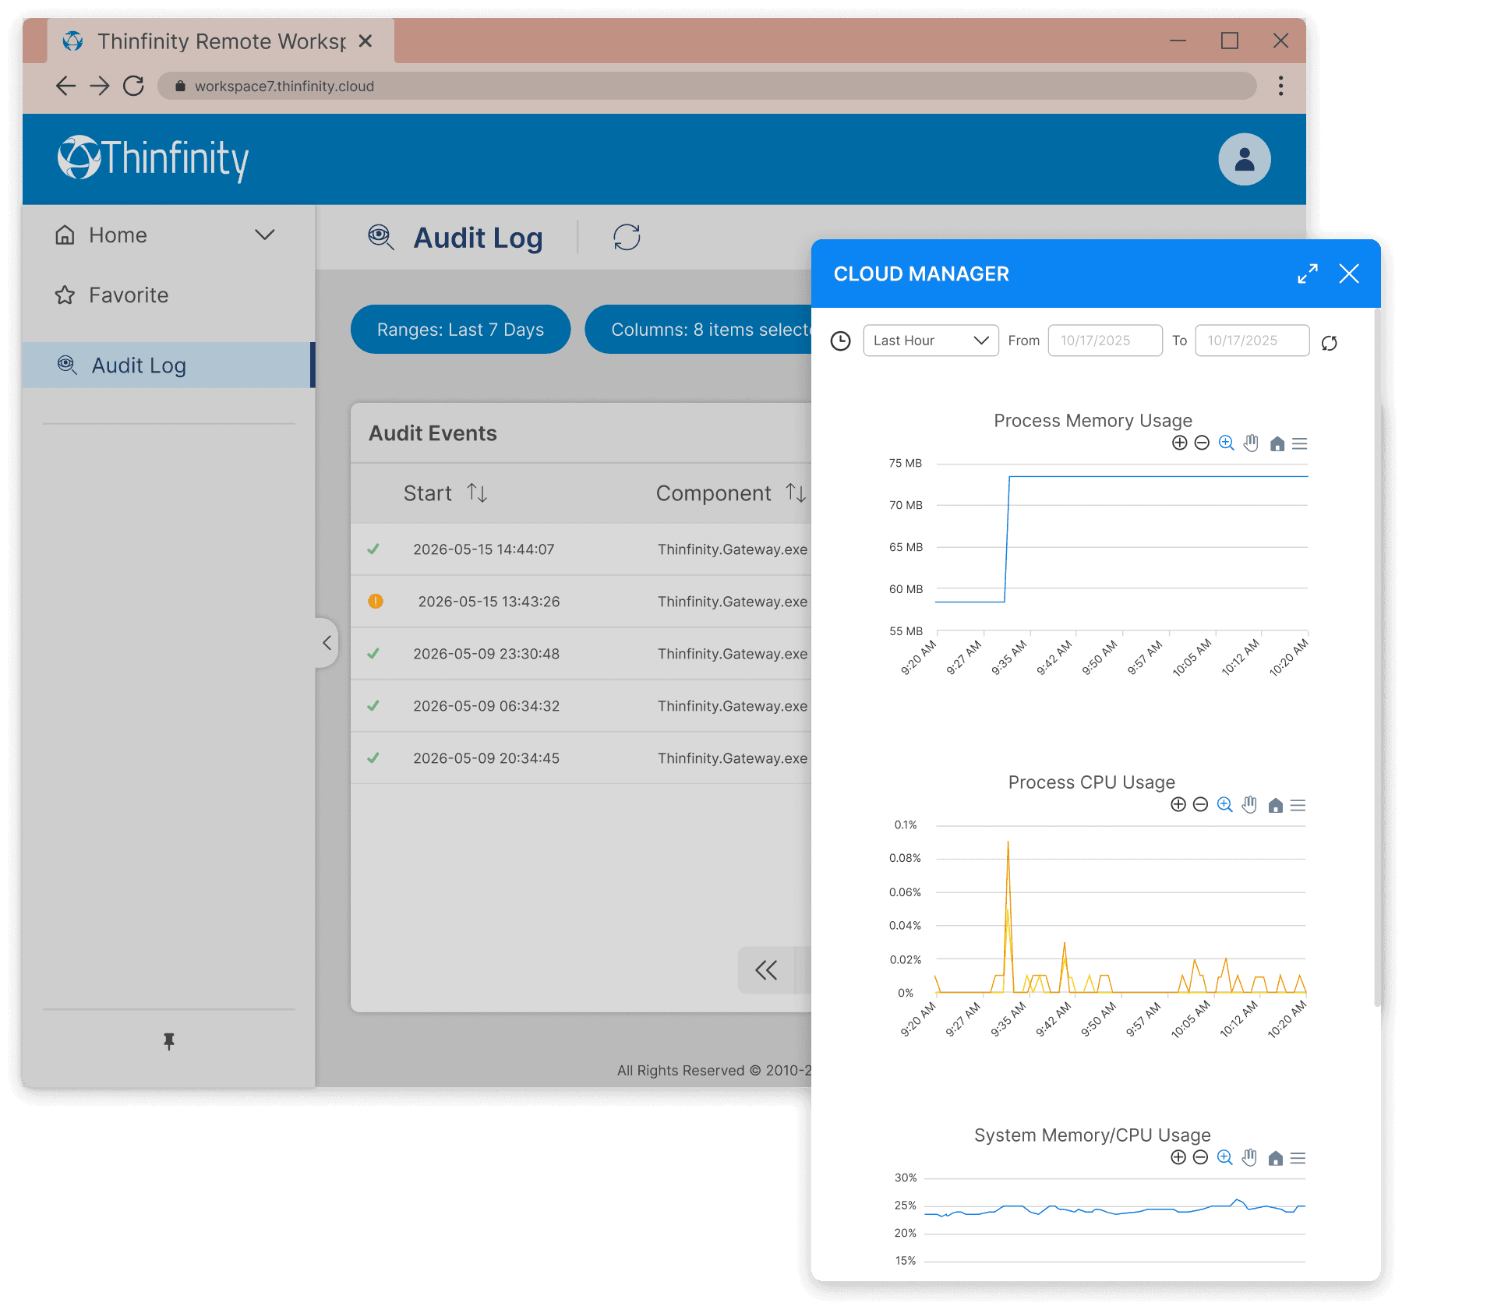Screen dimensions: 1494x1310
Task: Open the Ranges: Last 7 Days filter
Action: click(461, 330)
